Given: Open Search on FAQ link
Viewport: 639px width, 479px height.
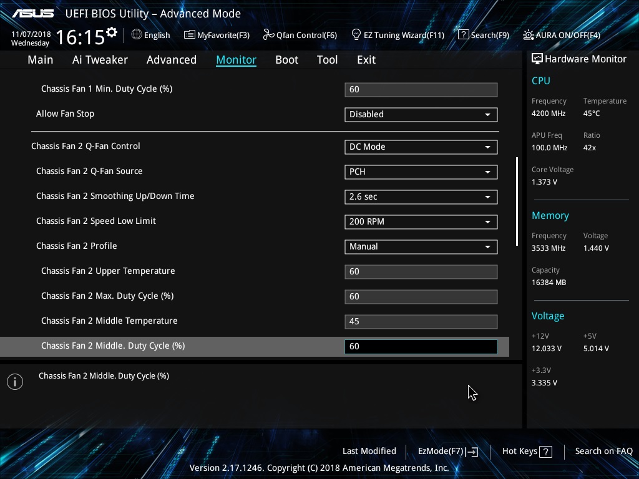Looking at the screenshot, I should coord(604,452).
